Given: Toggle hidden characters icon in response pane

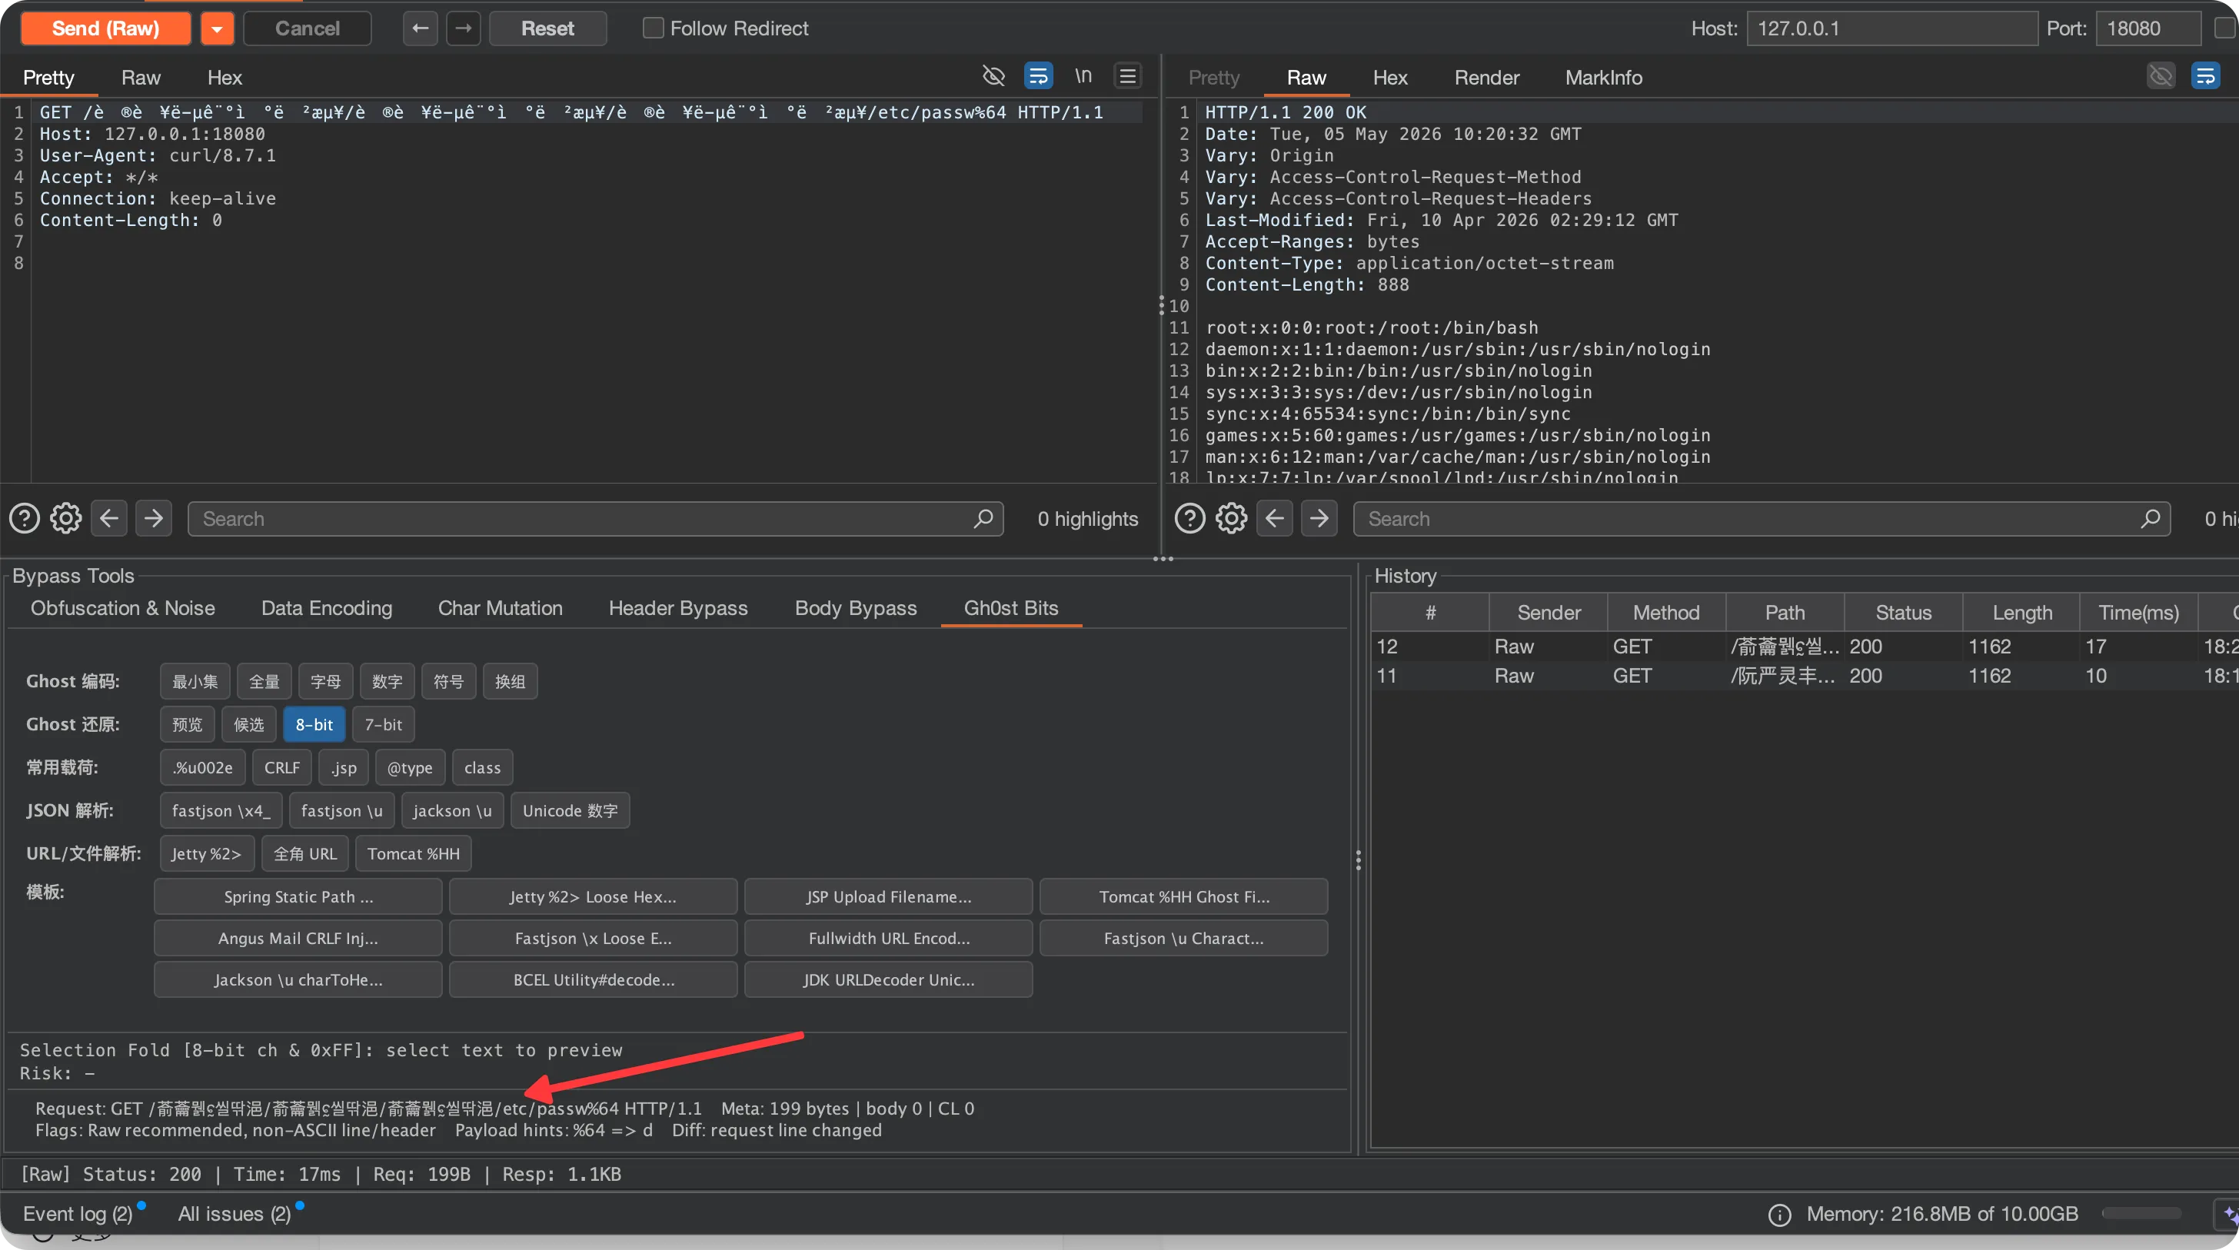Looking at the screenshot, I should coord(2161,75).
